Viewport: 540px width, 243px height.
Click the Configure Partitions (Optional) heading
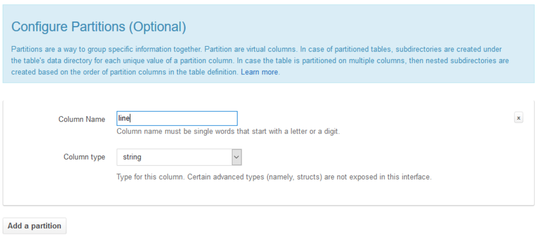point(99,27)
